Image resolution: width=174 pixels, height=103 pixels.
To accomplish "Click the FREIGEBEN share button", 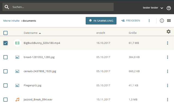I will click(130, 21).
